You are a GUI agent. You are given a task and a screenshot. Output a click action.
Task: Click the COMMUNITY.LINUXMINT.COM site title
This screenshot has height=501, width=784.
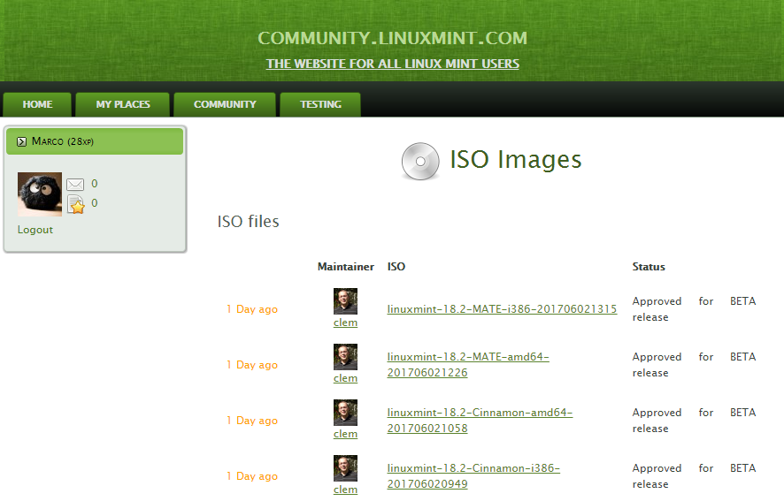click(x=393, y=38)
